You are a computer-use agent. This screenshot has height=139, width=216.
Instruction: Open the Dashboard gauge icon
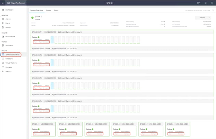[x=3, y=10]
